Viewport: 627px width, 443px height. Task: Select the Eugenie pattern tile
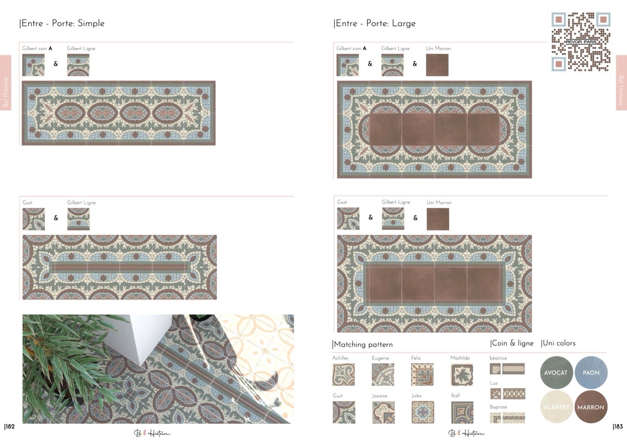383,374
